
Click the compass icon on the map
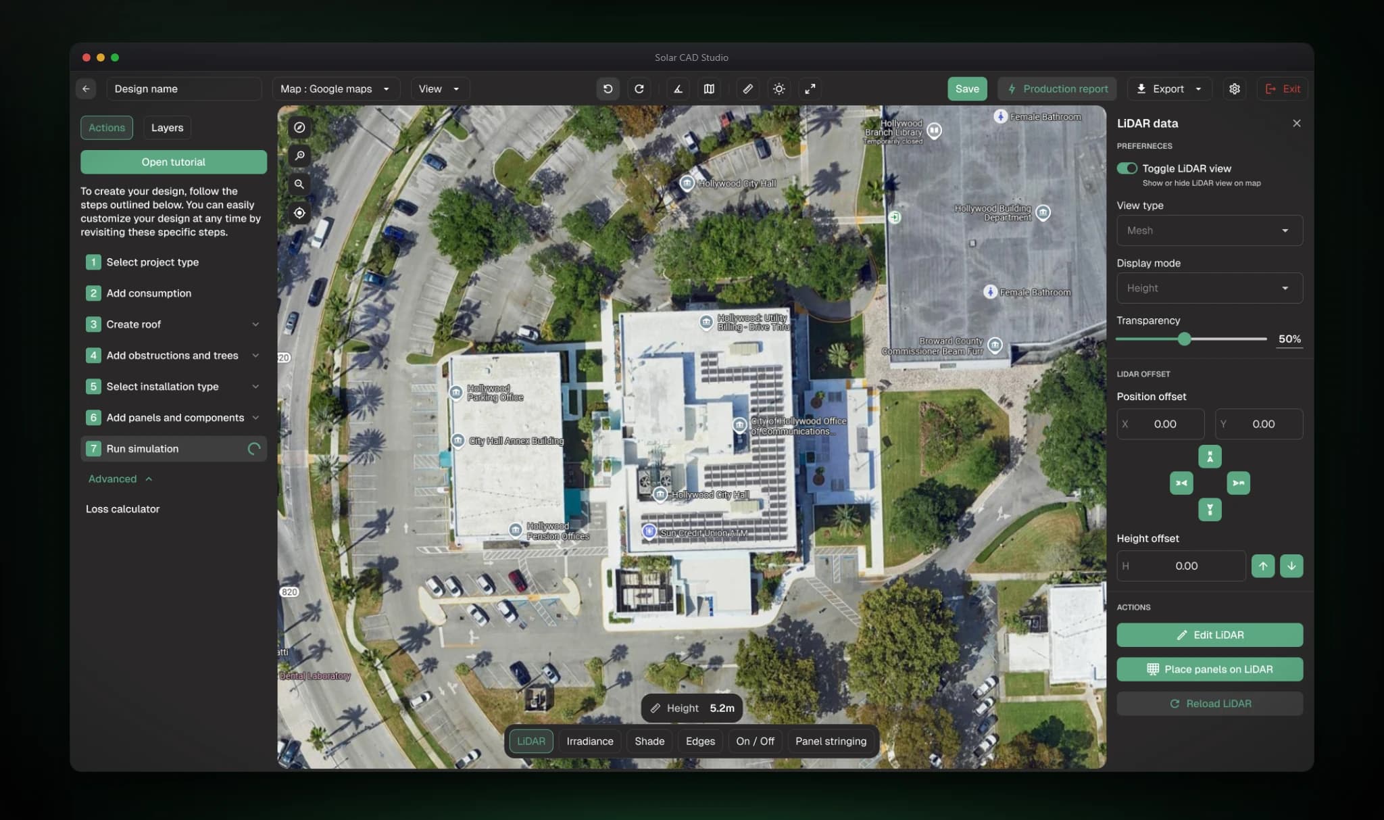299,128
